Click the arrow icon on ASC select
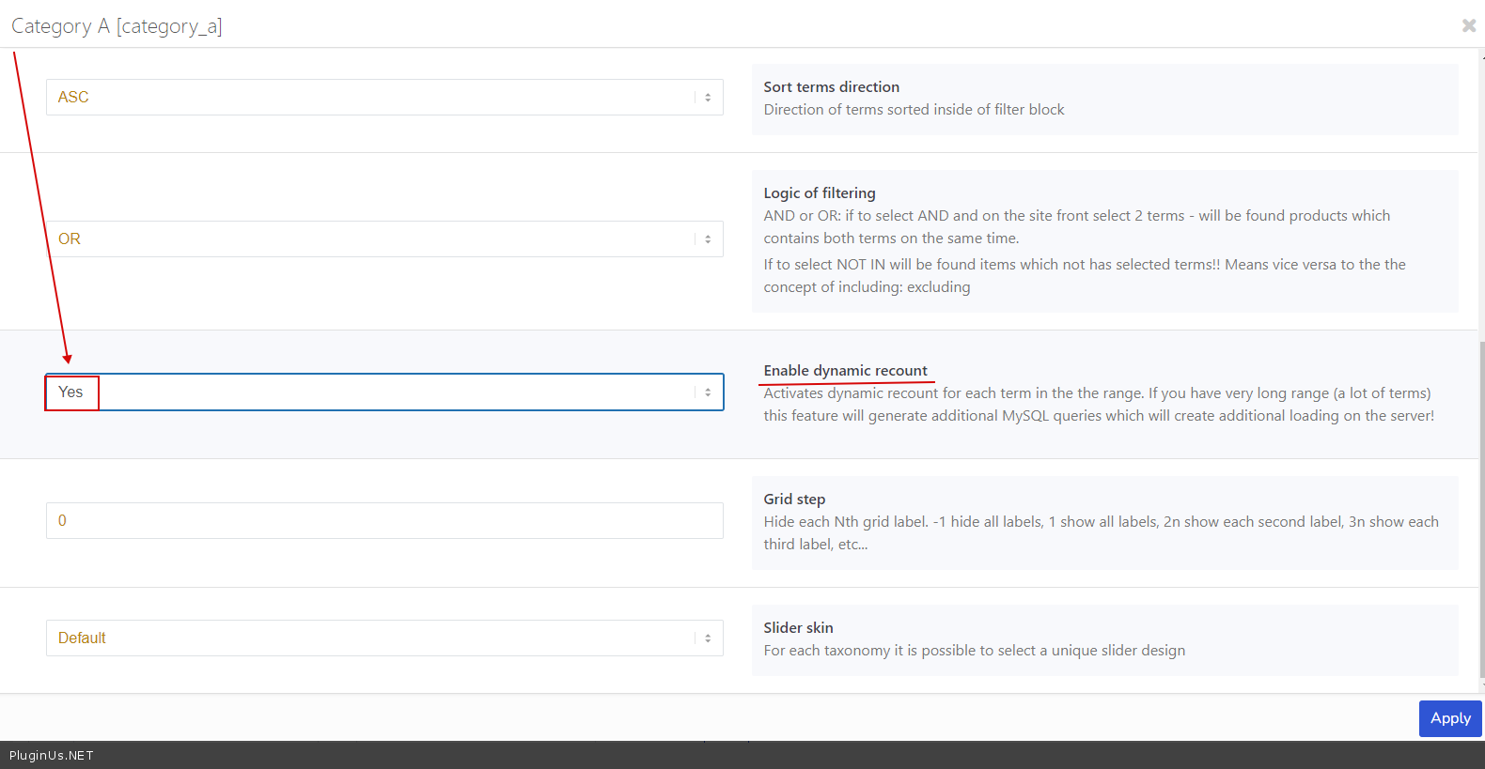The image size is (1485, 769). [708, 98]
